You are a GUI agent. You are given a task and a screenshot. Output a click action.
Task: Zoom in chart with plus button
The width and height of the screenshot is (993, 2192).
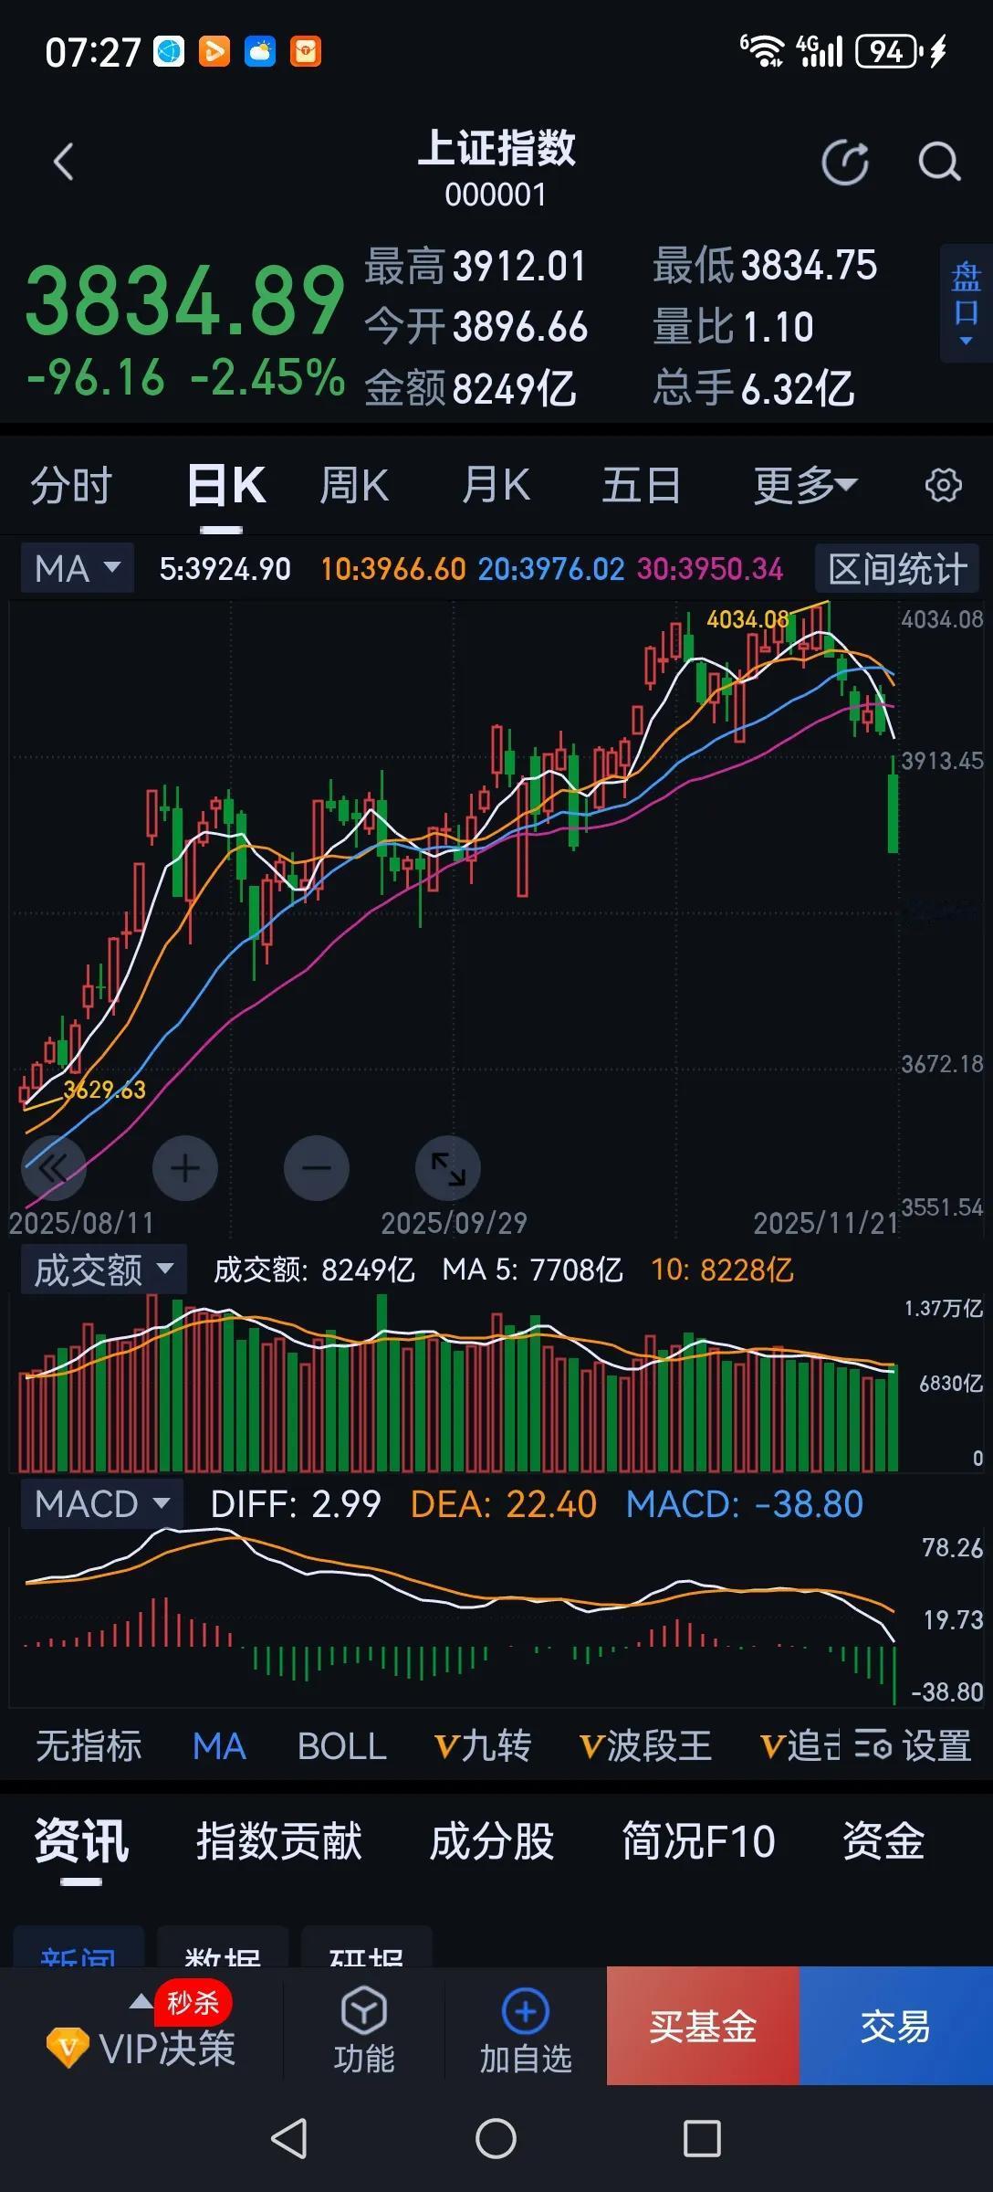[x=185, y=1167]
